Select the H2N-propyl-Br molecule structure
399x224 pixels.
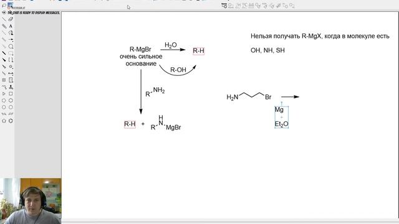[x=249, y=96]
